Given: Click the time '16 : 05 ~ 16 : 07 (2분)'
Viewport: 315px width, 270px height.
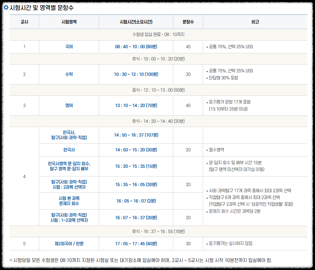Looking at the screenshot, I should (x=136, y=201).
